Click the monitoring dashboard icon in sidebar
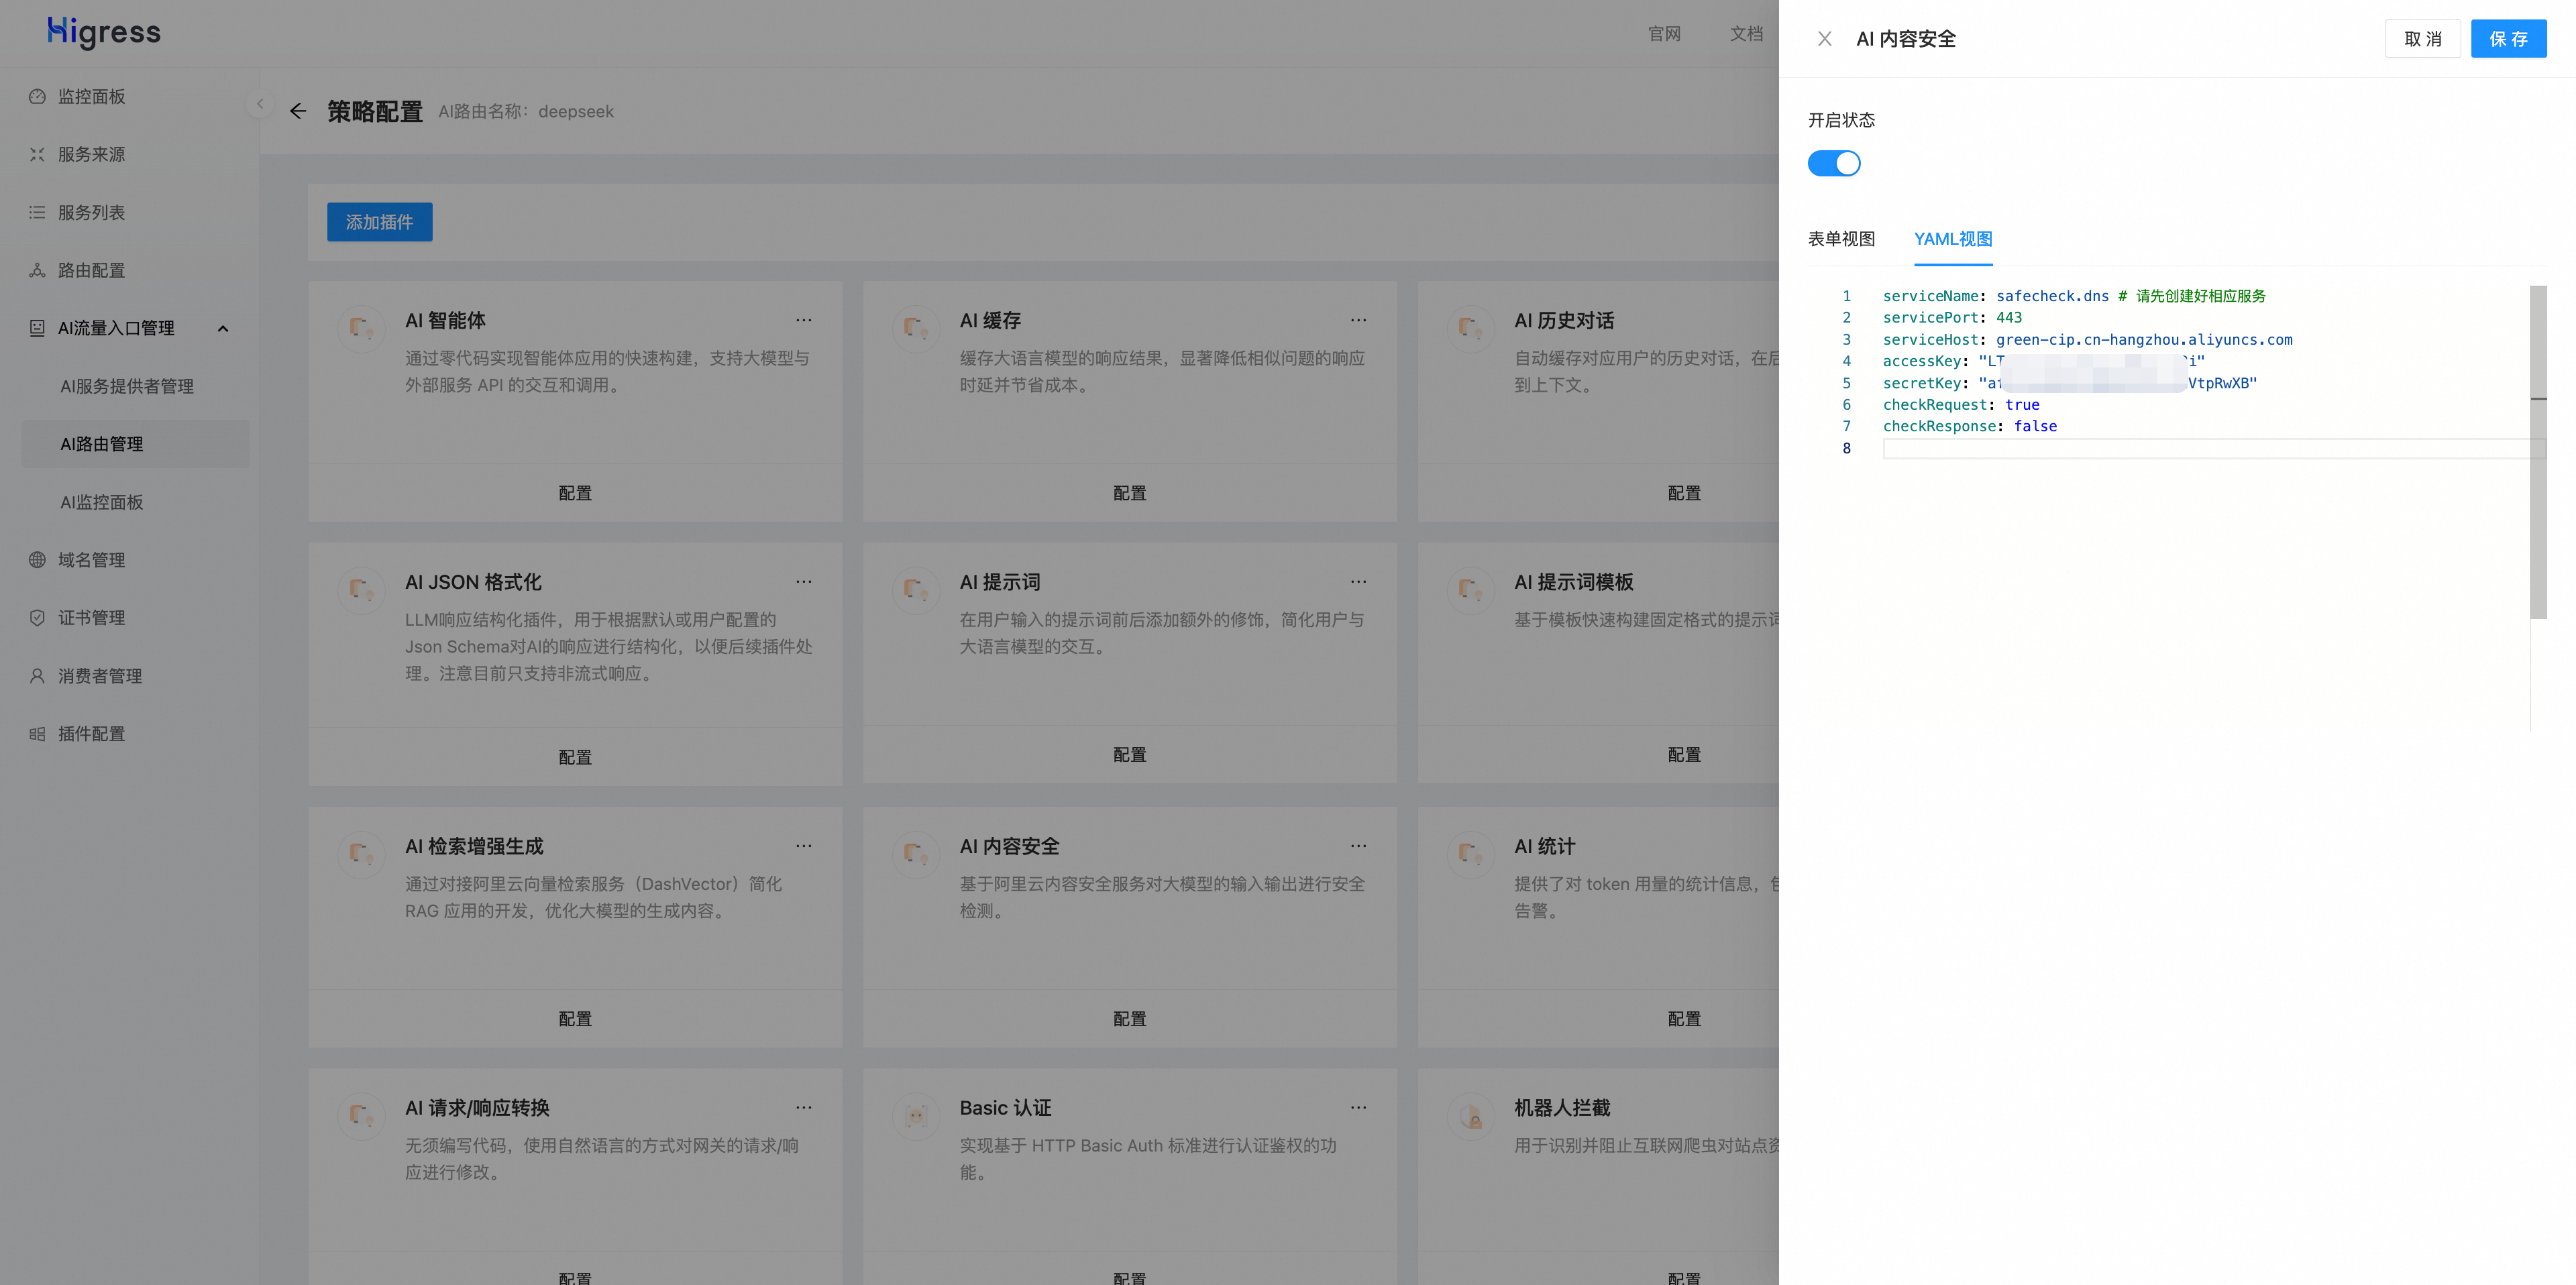 click(x=37, y=96)
